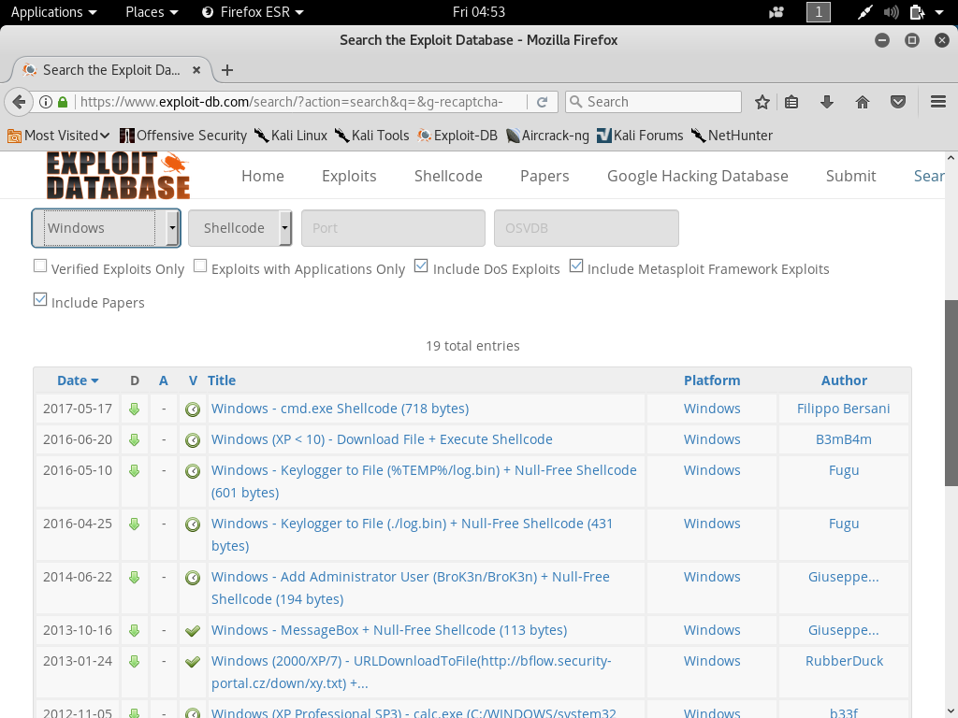
Task: Uncheck Include DoS Exploits
Action: tap(421, 266)
